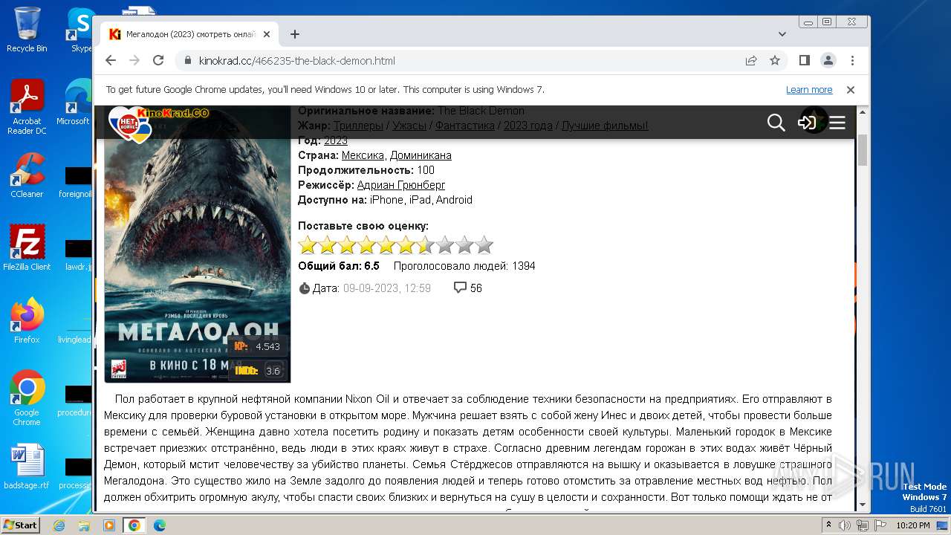Share this page via the address bar icon

point(751,60)
